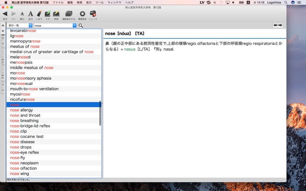Go to the previous entry with left arrow
The height and width of the screenshot is (191, 306).
tap(275, 25)
